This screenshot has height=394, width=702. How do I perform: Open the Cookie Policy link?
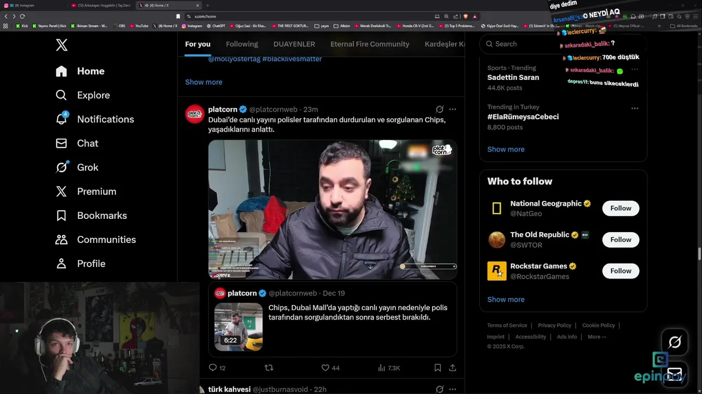598,325
